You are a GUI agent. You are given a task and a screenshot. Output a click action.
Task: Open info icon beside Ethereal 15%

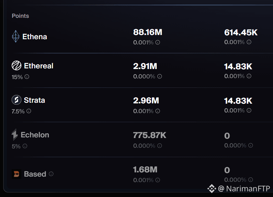27,77
